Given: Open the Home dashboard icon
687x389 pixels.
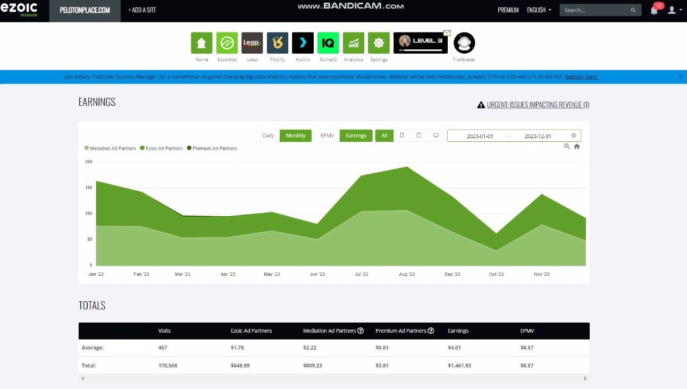Looking at the screenshot, I should tap(202, 43).
